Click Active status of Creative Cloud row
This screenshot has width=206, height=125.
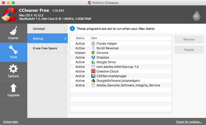80,71
